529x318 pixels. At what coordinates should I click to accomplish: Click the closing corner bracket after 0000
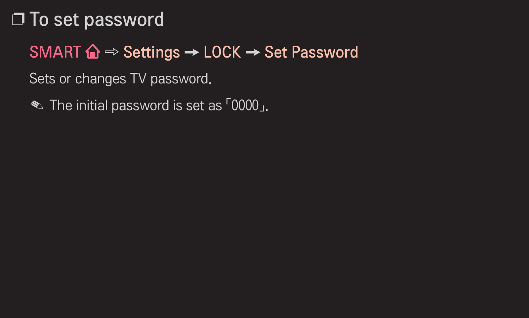pos(262,108)
